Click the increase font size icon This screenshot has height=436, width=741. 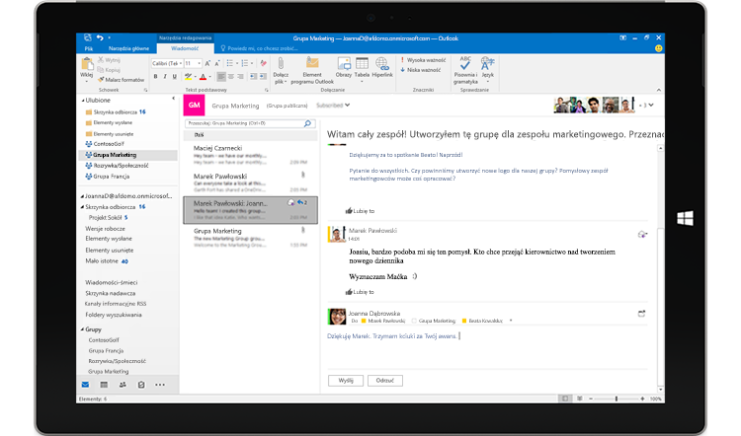tap(207, 63)
